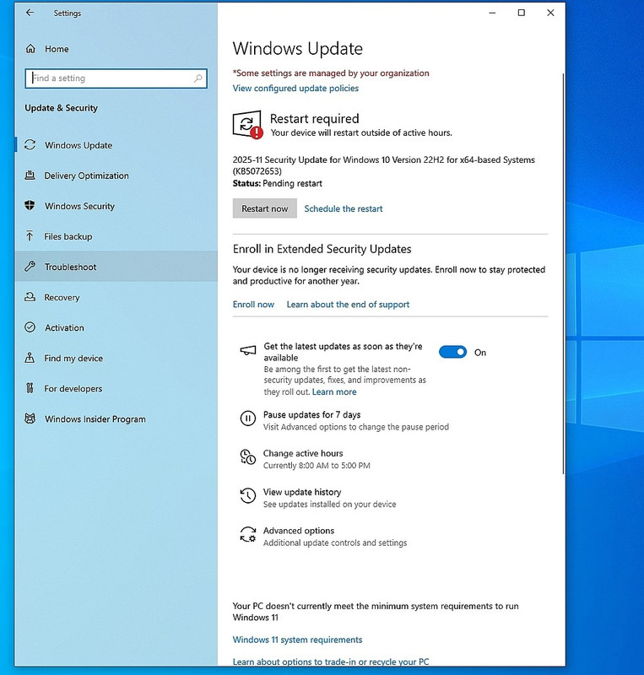Click 'Currently 8:00 AM to 5:00 PM' text

(317, 466)
